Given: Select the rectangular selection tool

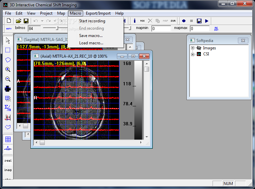Looking at the screenshot, I should (8, 50).
